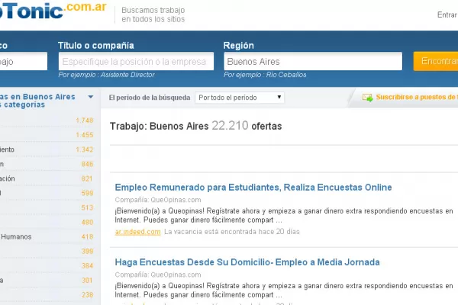The image size is (458, 305).
Task: Click 'Suscribirse a puestos de' link
Action: (417, 97)
